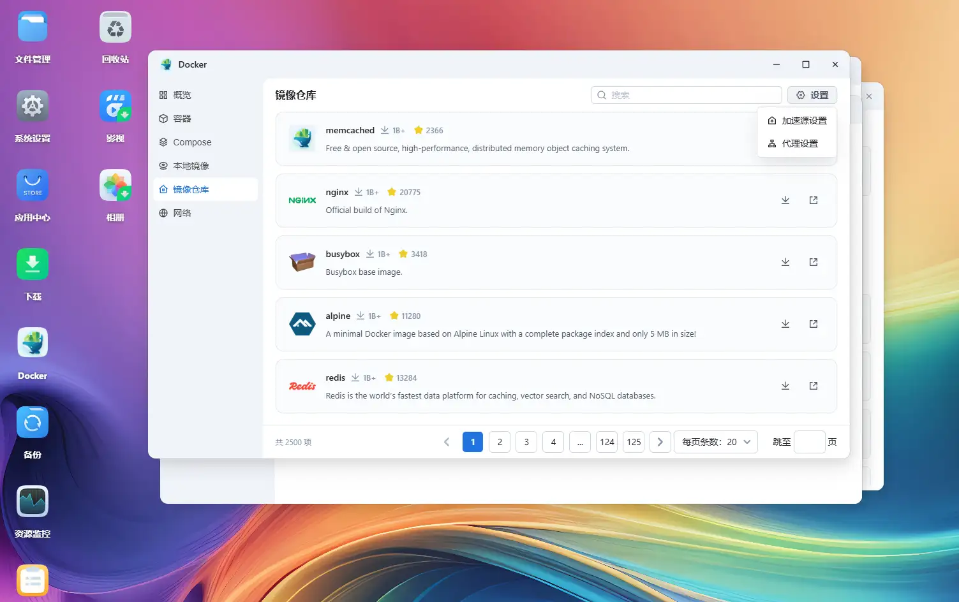Click the search box to search images

[x=686, y=94]
